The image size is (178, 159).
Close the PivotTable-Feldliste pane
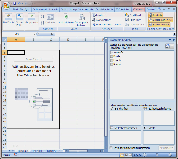[x=174, y=40]
